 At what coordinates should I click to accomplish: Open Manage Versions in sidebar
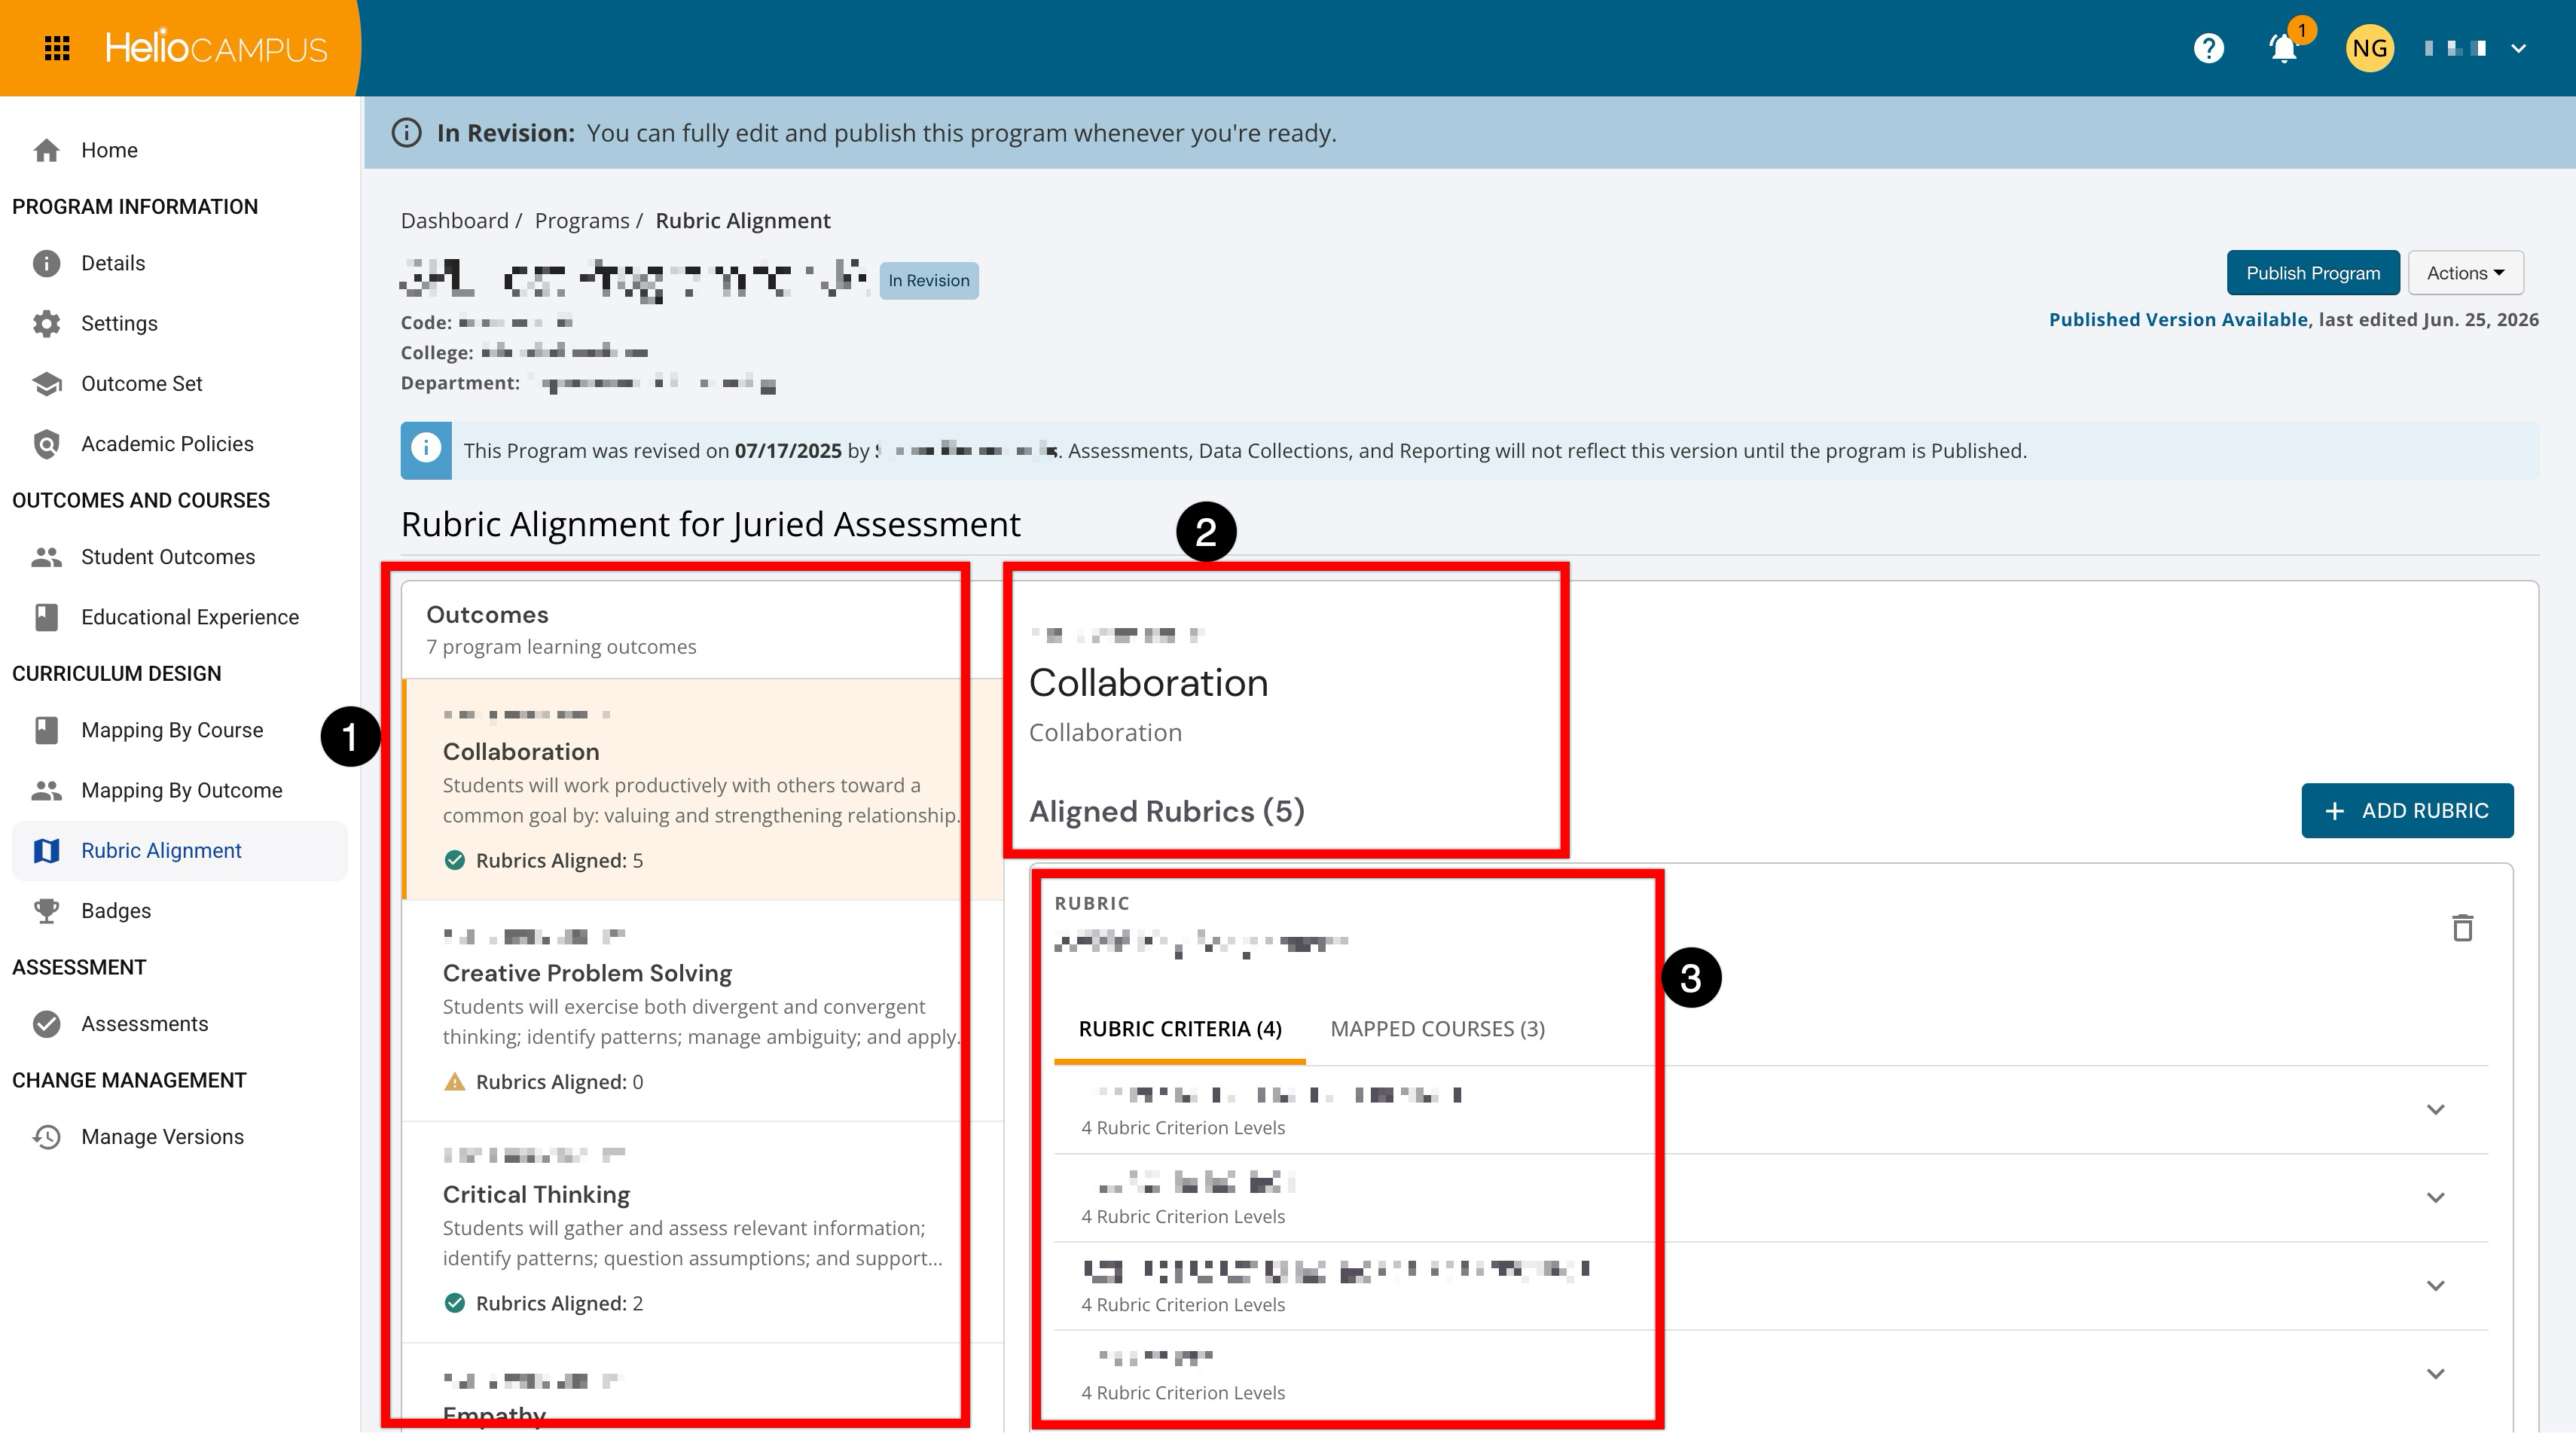pyautogui.click(x=180, y=1137)
